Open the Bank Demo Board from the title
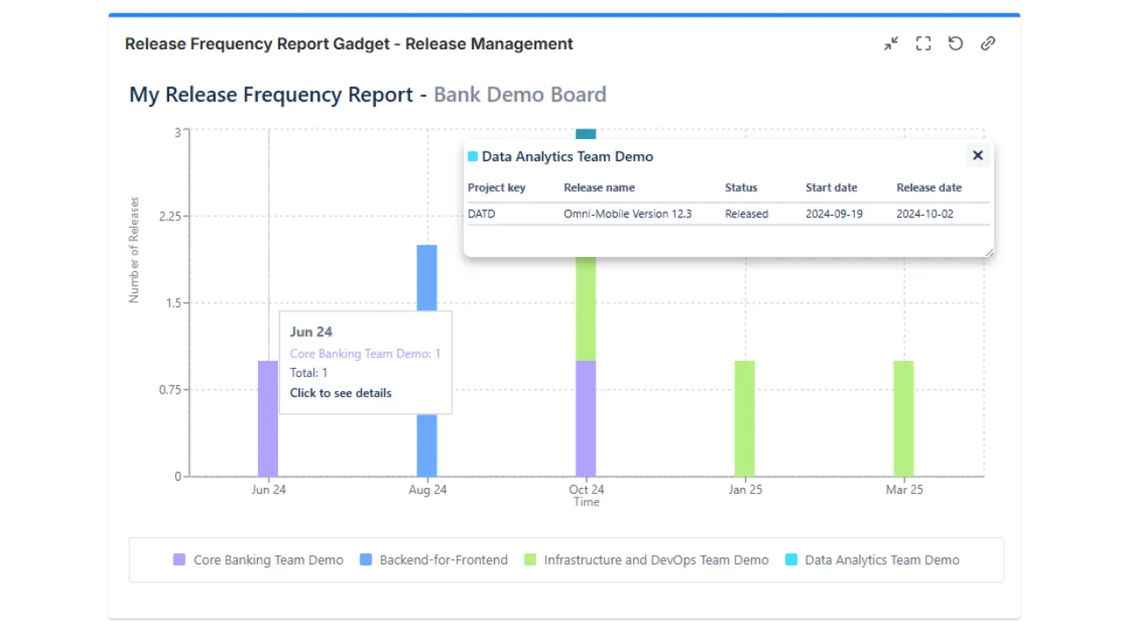Image resolution: width=1127 pixels, height=634 pixels. (x=519, y=94)
